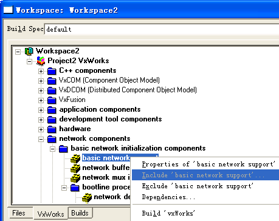
Task: Click the hardware folder icon
Action: pyautogui.click(x=52, y=129)
